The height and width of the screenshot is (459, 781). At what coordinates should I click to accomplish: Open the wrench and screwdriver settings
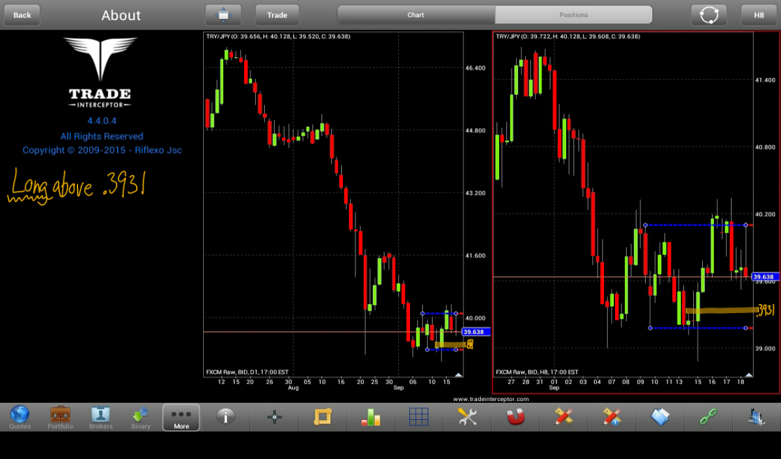[x=467, y=417]
